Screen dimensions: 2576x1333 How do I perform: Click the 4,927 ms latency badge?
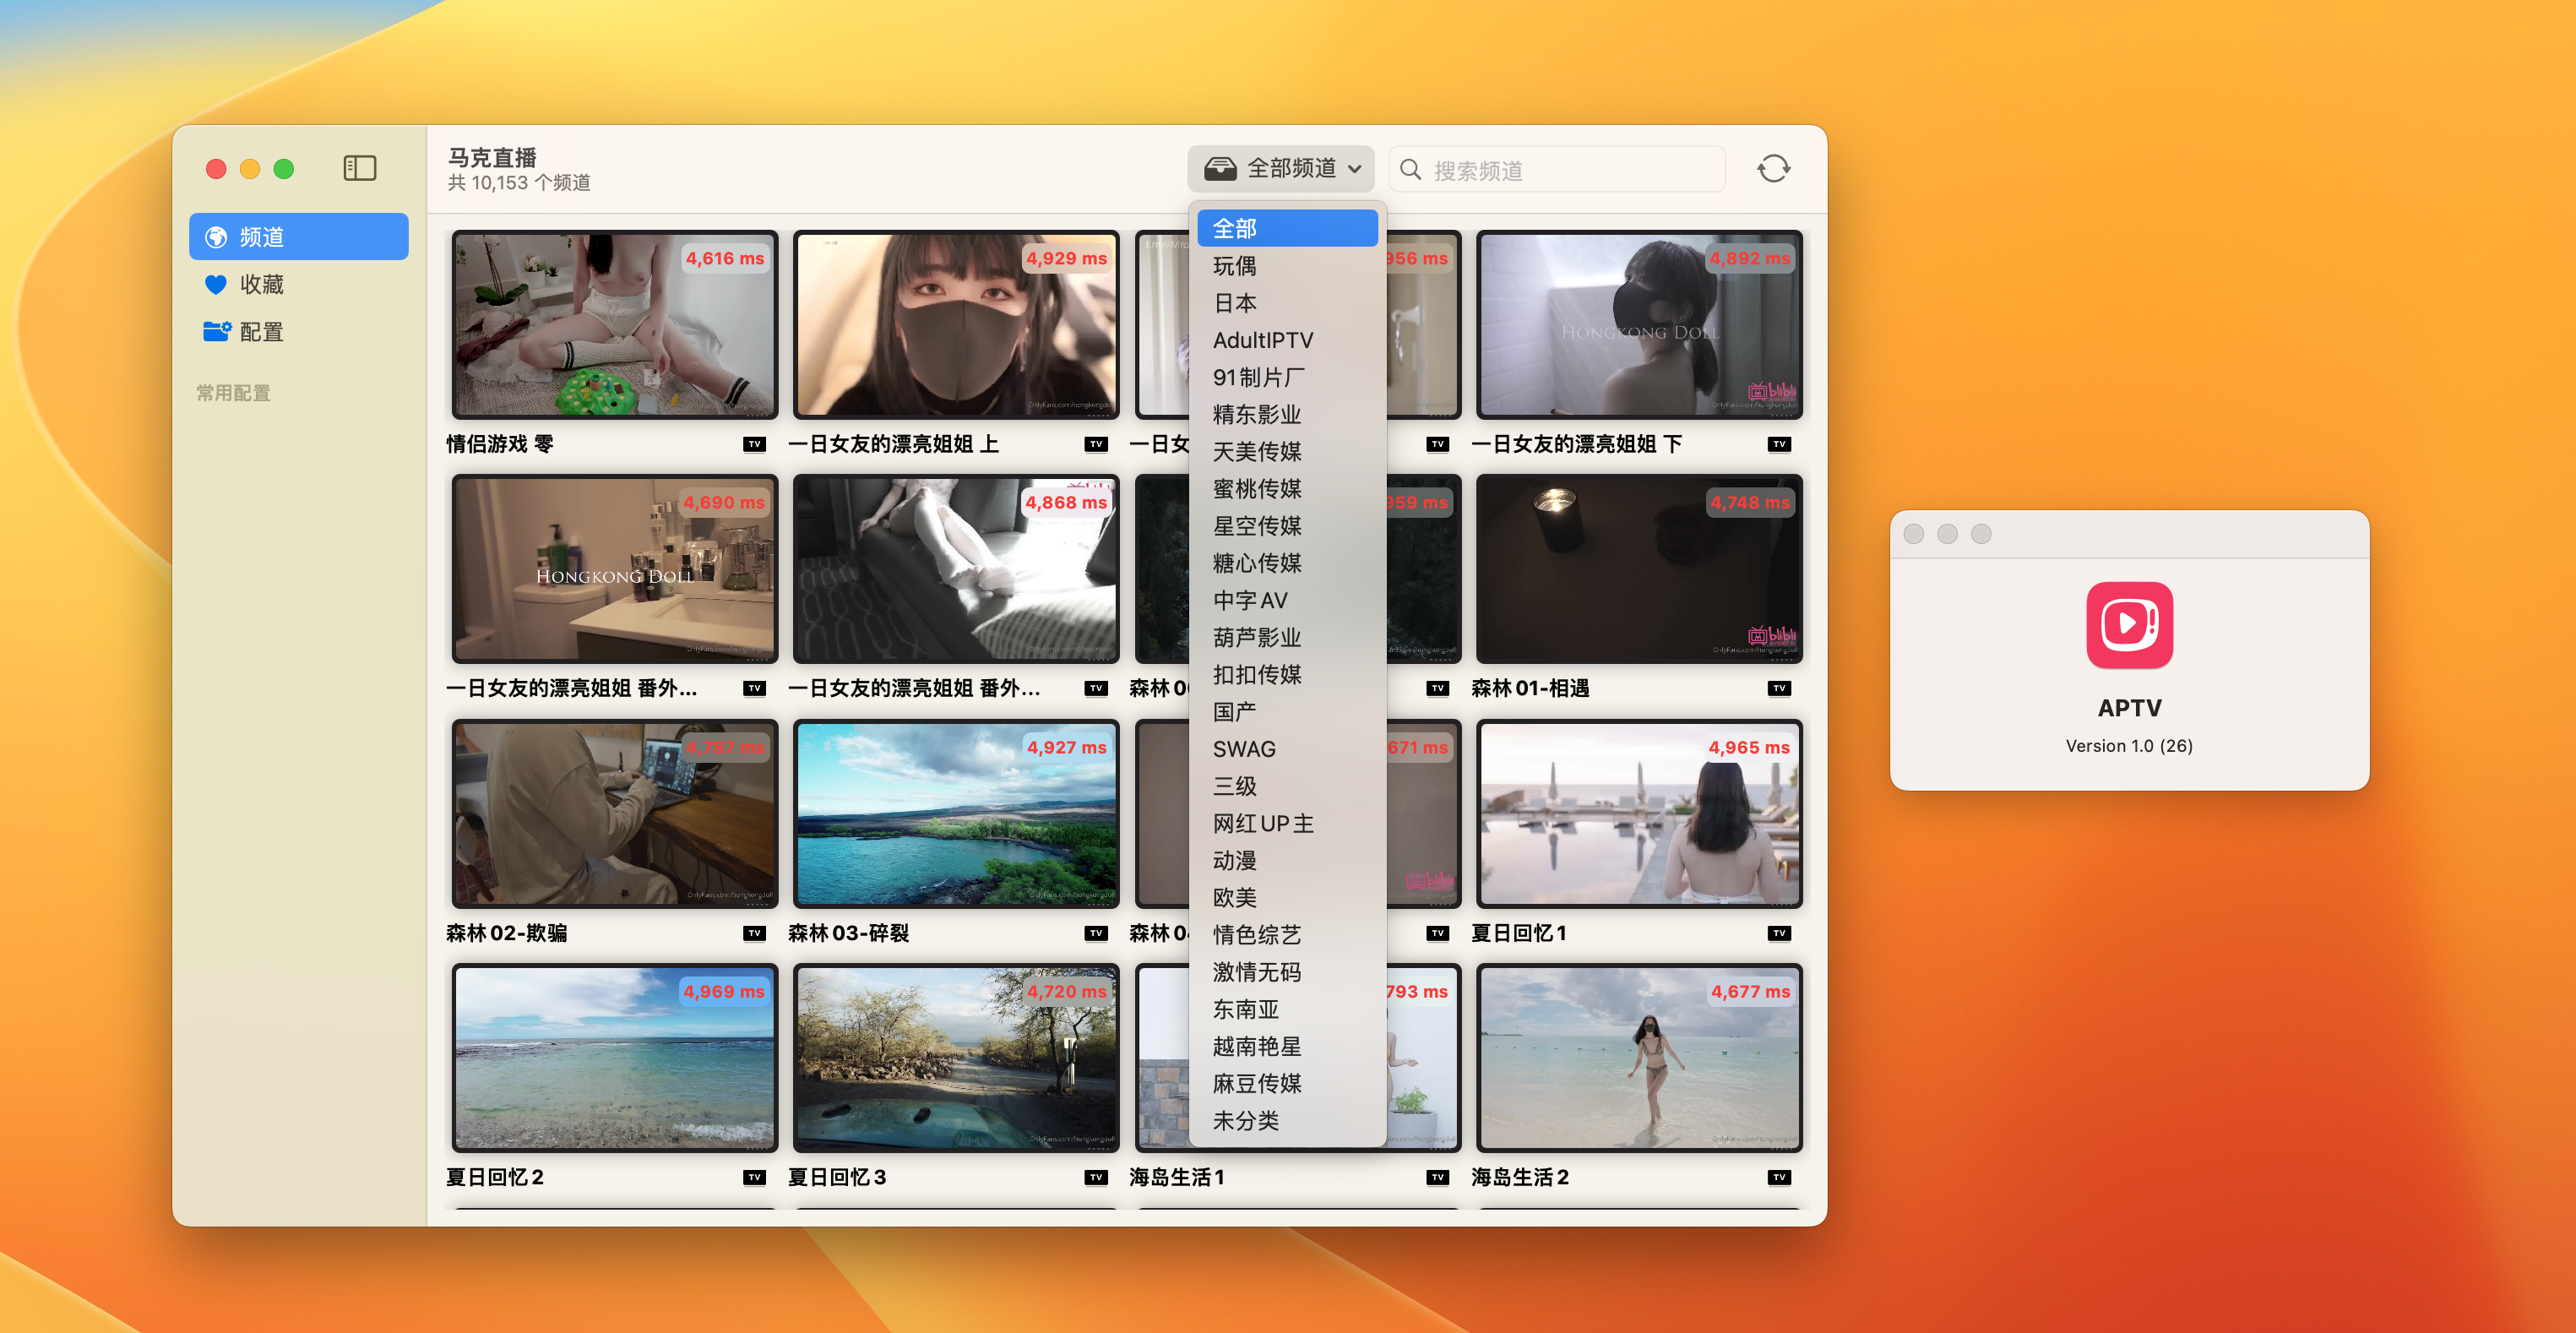[x=1066, y=747]
